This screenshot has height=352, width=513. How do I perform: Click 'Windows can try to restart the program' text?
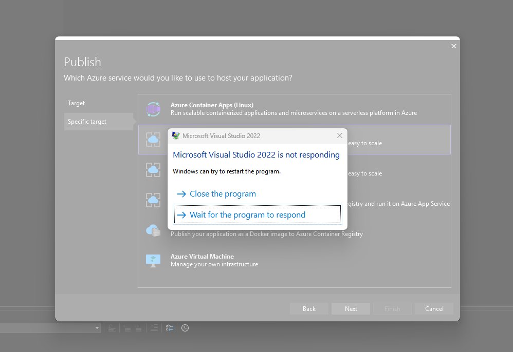coord(226,171)
